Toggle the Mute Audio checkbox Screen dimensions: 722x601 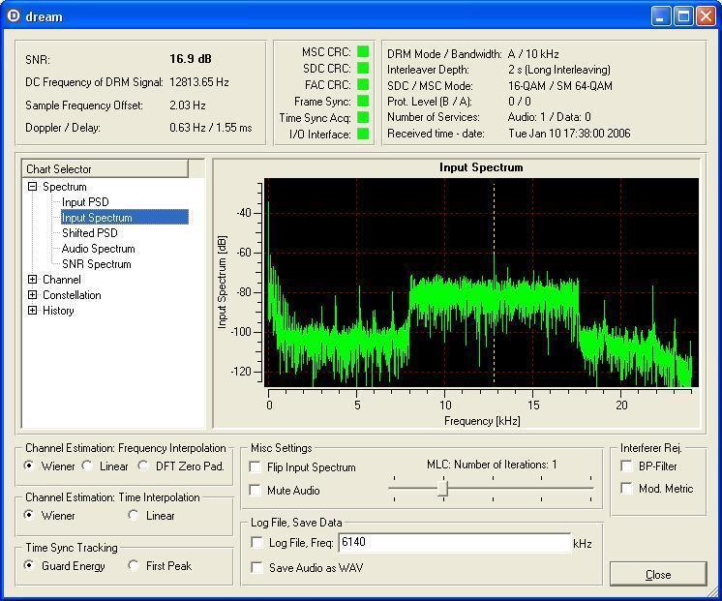[x=256, y=491]
